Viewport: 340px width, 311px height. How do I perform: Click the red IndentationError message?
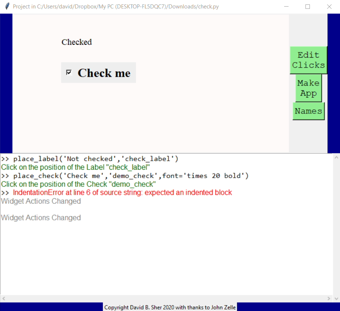click(122, 192)
